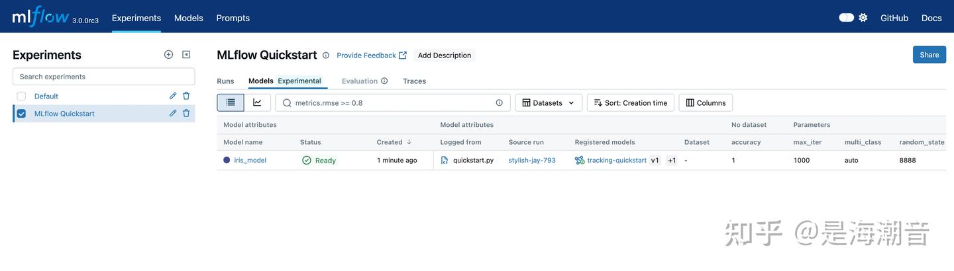This screenshot has width=954, height=271.
Task: Click the create experiment plus icon
Action: coord(168,55)
